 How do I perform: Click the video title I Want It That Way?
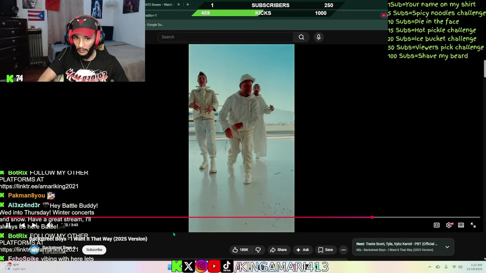88,239
